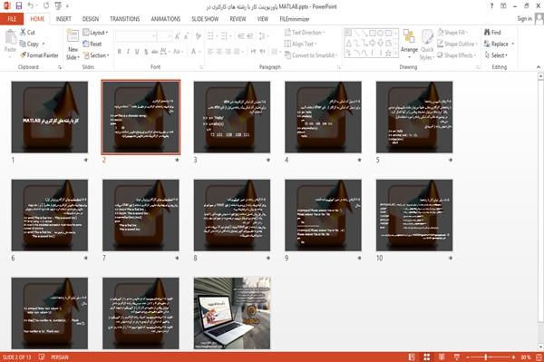Click the Undo arrow in quick access toolbar
The image size is (544, 362).
pos(31,5)
